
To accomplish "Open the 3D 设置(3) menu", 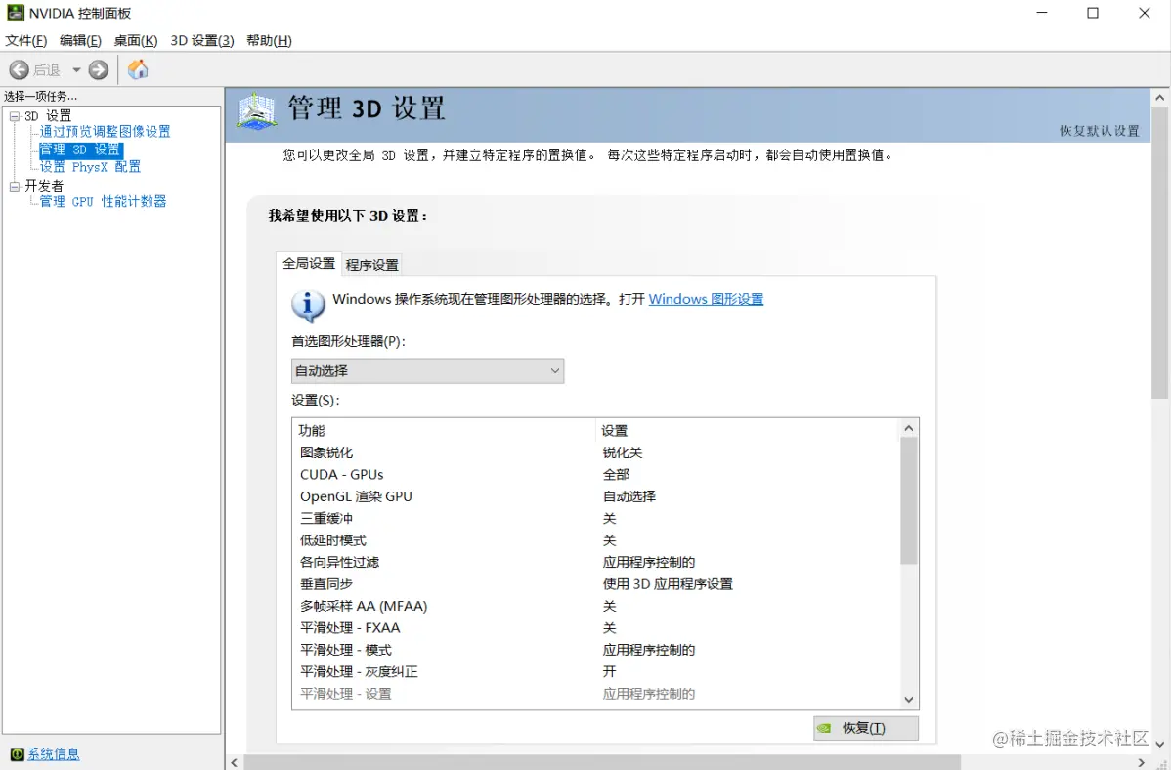I will coord(202,40).
